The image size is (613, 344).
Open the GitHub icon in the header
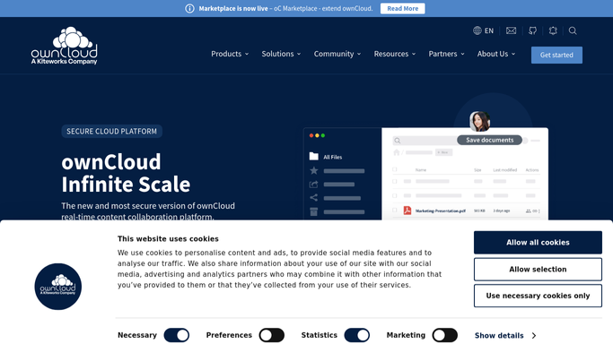pyautogui.click(x=532, y=30)
